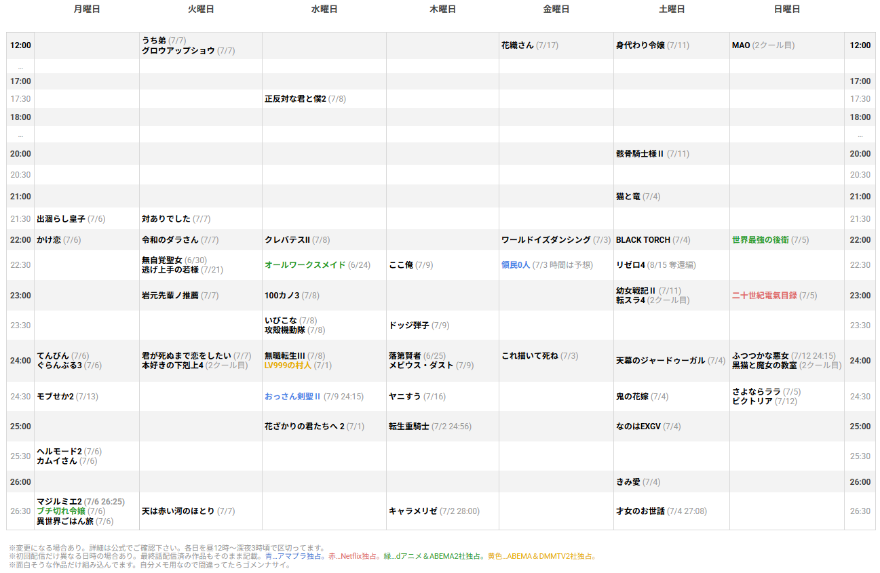880x573 pixels.
Task: Select かけ恋 (7/6) entry
Action: pyautogui.click(x=59, y=240)
